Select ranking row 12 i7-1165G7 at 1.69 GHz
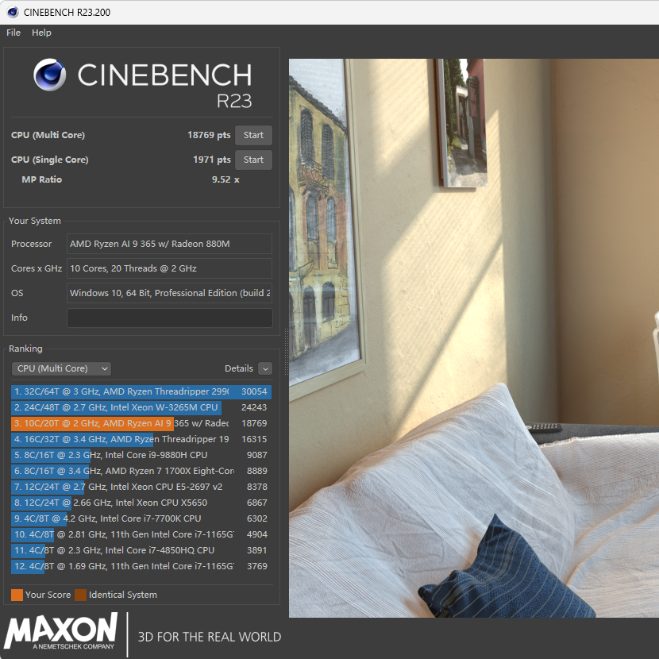 pos(141,566)
